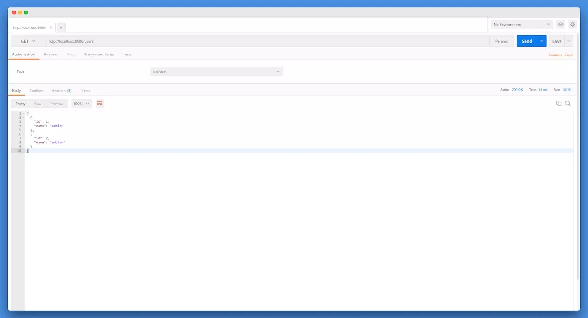Open the request Tests tab
Image resolution: width=588 pixels, height=318 pixels.
[x=127, y=54]
